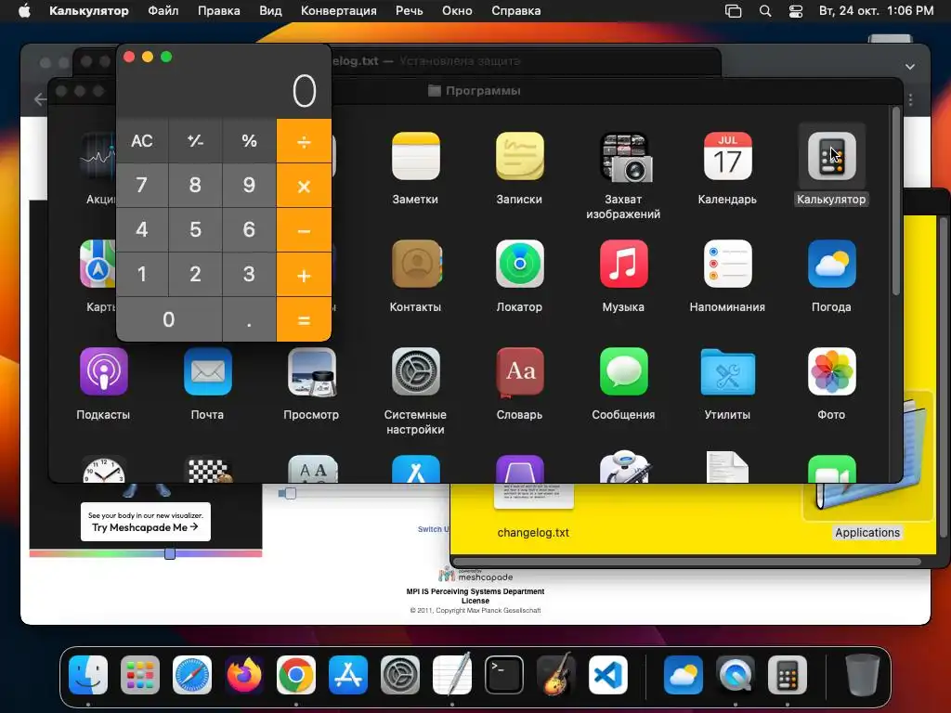Click calculator digit 7
Screen dimensions: 951x713
[x=142, y=186]
